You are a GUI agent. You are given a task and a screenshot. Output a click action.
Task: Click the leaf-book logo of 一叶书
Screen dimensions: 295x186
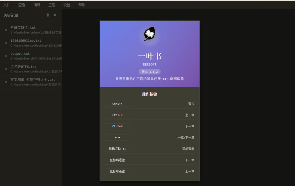coord(149,34)
